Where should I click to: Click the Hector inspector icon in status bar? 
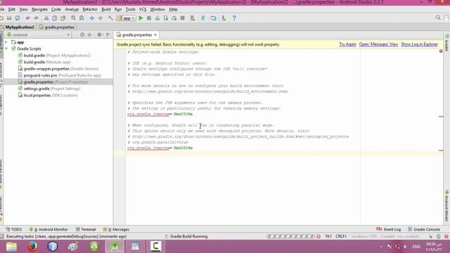[439, 236]
